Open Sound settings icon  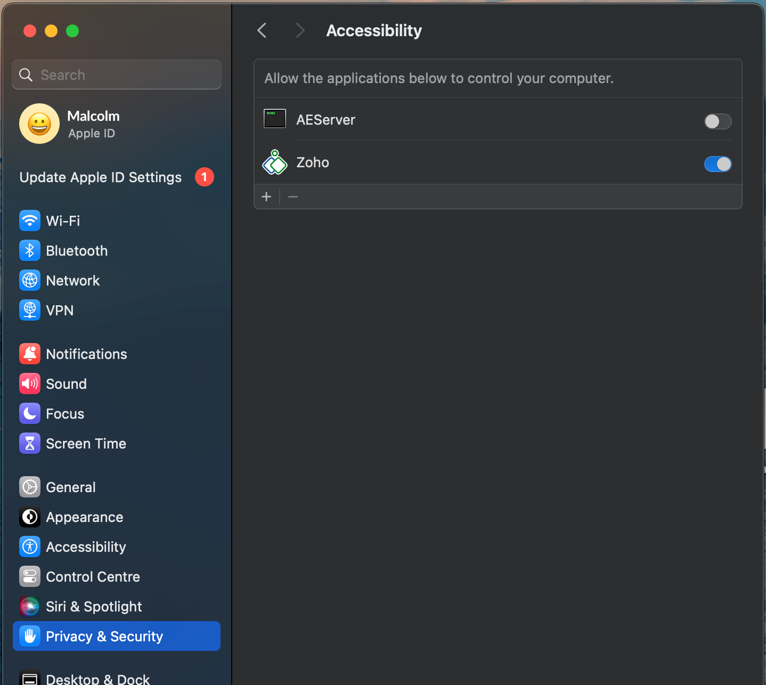pyautogui.click(x=30, y=384)
